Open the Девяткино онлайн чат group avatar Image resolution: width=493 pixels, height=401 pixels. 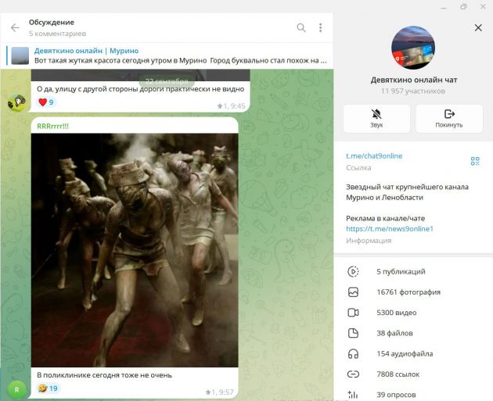[413, 48]
